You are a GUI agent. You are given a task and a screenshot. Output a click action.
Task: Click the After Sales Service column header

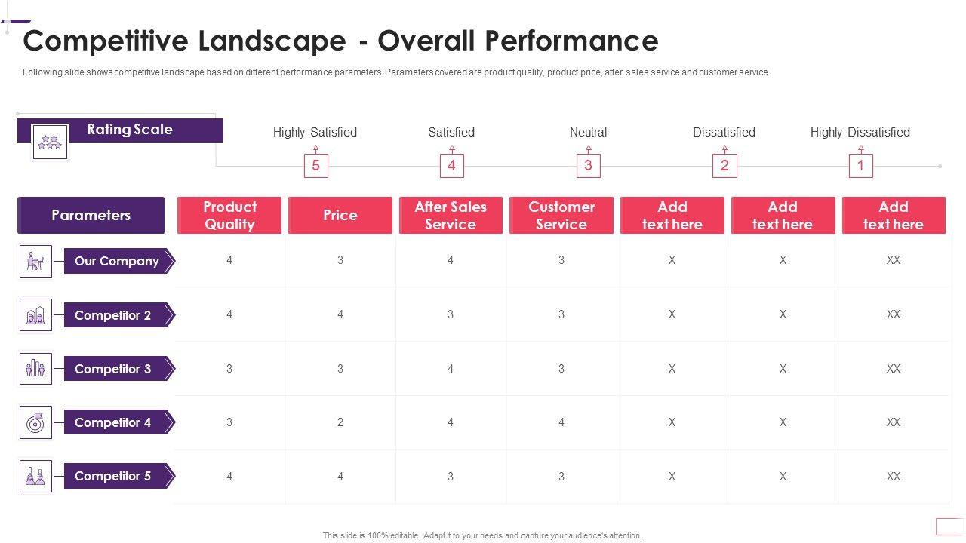click(x=451, y=216)
